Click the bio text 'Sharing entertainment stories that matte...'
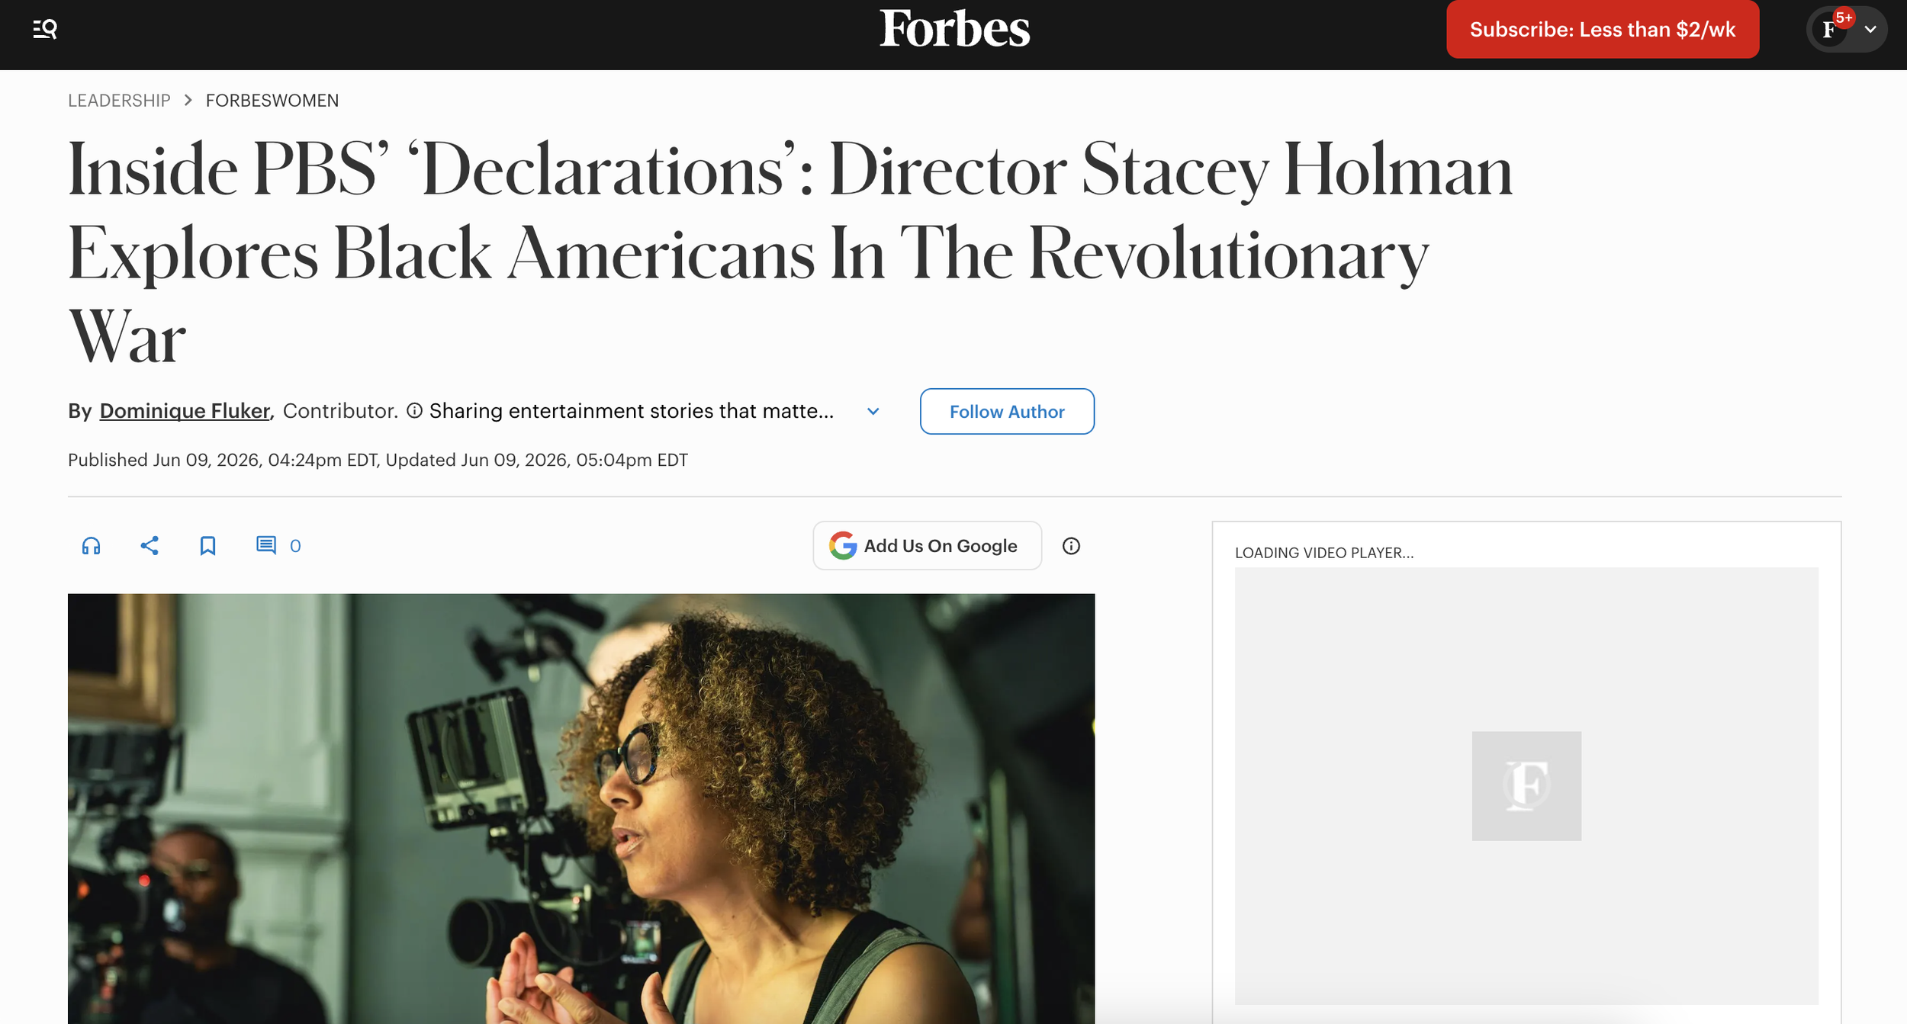Viewport: 1907px width, 1024px height. [x=632, y=411]
